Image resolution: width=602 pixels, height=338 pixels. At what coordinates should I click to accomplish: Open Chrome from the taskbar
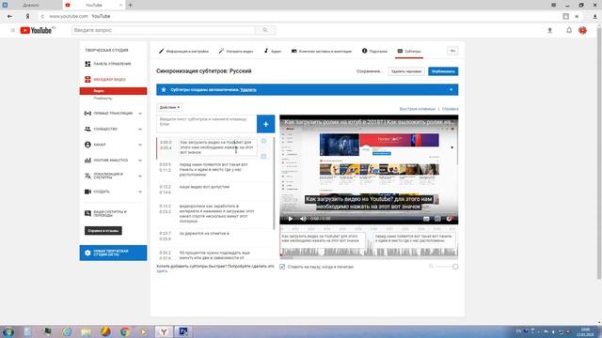coord(124,331)
